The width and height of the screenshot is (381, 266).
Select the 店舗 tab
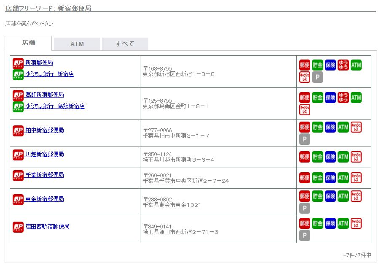[x=29, y=43]
